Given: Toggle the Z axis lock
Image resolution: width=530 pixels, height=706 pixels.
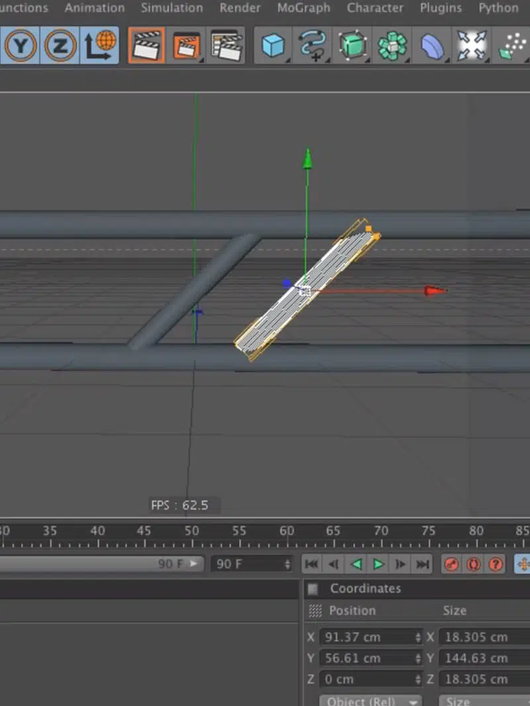Looking at the screenshot, I should point(60,46).
